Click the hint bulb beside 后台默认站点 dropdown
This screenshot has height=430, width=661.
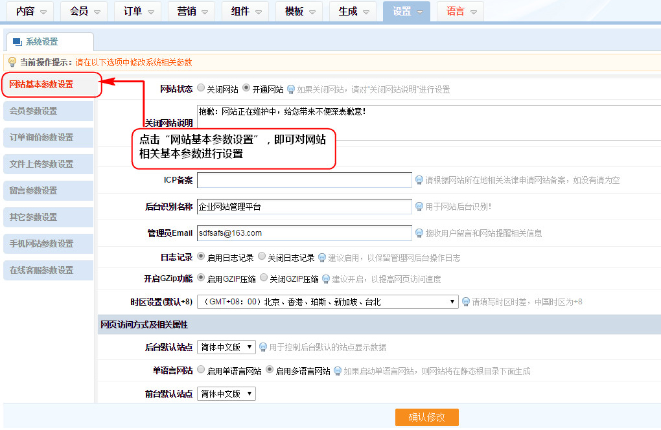click(263, 347)
